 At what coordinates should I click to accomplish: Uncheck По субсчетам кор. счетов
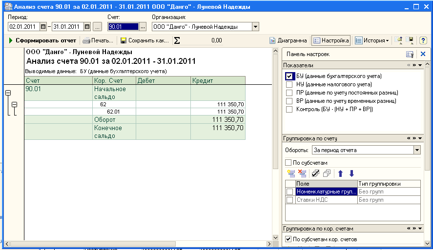288,239
